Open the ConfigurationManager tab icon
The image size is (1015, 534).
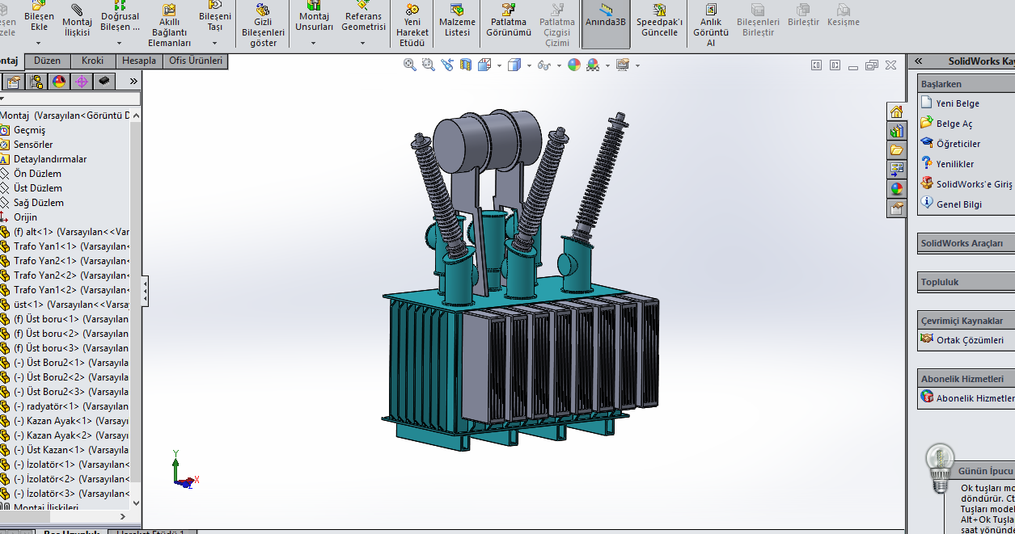36,81
